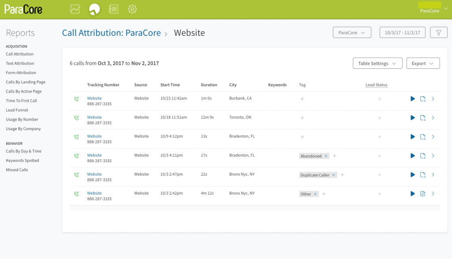View Usage By Company report
452x259 pixels.
[23, 129]
